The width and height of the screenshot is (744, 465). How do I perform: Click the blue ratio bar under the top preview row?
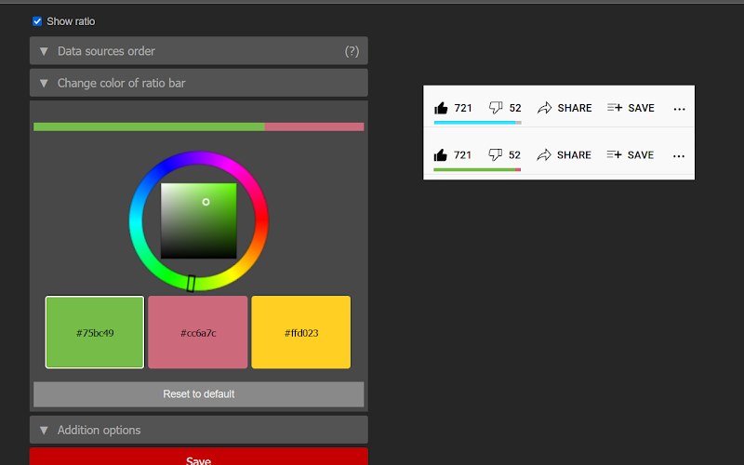click(x=474, y=123)
